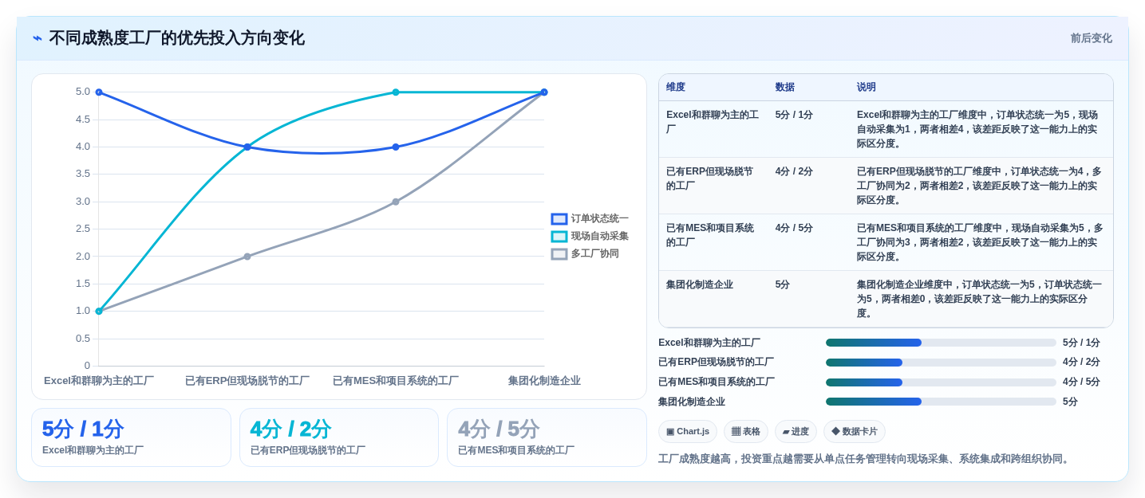The image size is (1145, 498).
Task: Open the 4分 / 2分 summary card
Action: [x=339, y=437]
